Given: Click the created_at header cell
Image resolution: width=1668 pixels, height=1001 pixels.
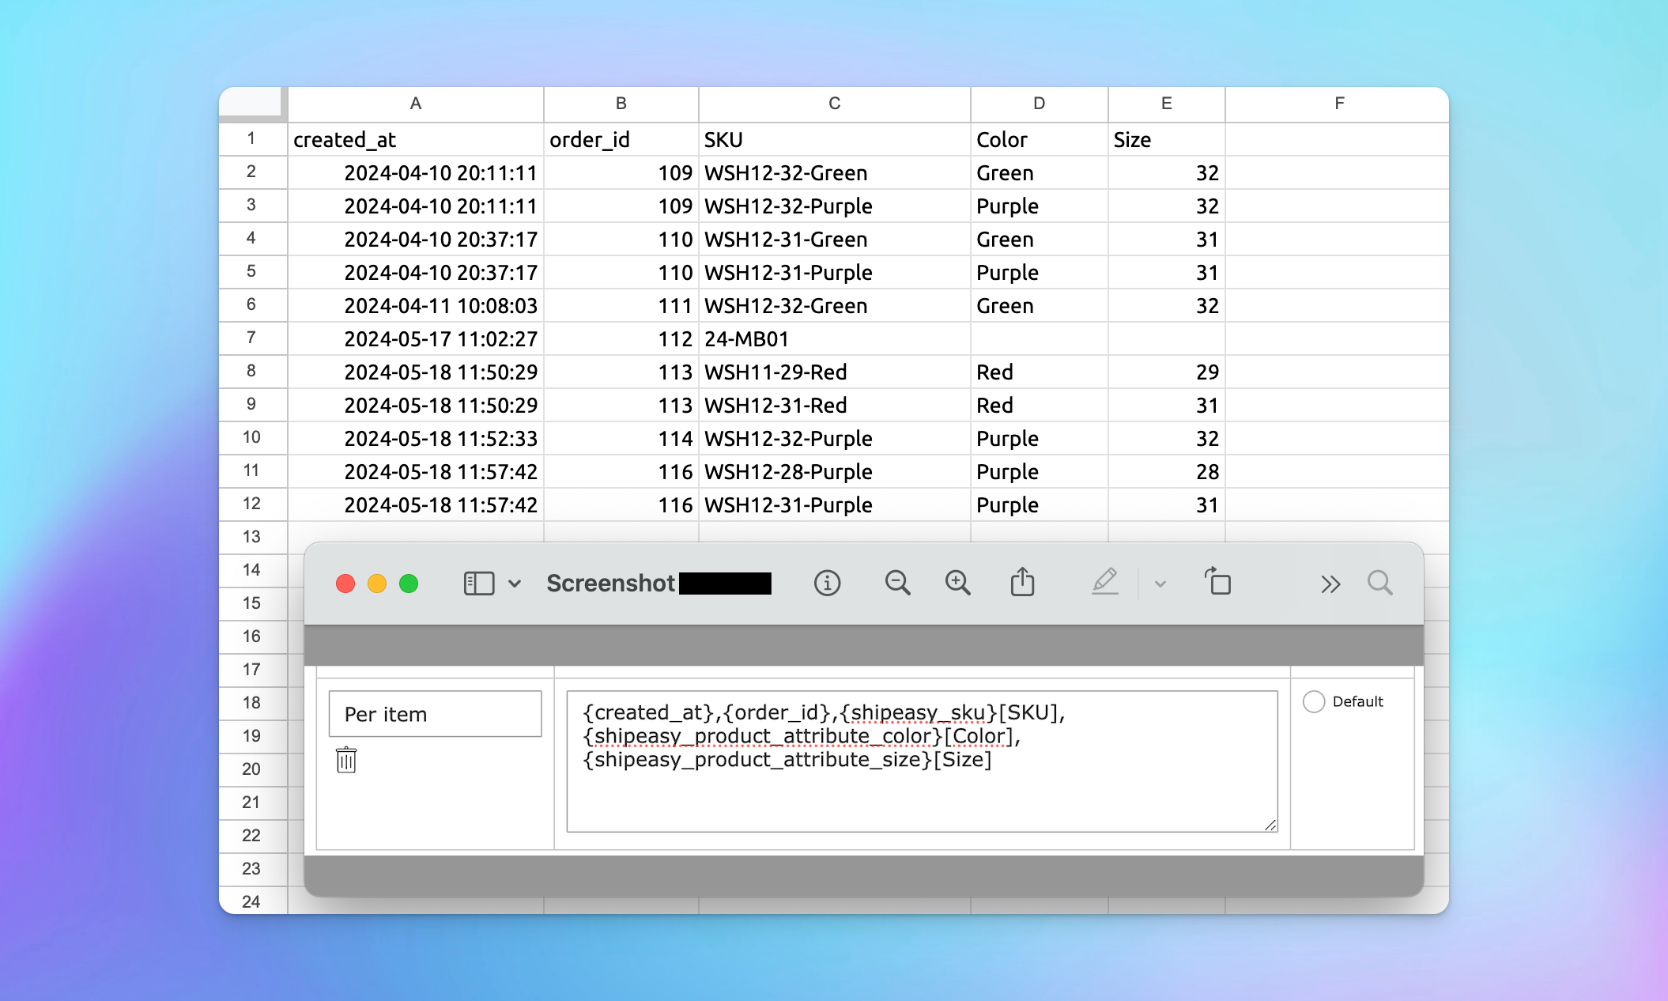Looking at the screenshot, I should coord(416,139).
